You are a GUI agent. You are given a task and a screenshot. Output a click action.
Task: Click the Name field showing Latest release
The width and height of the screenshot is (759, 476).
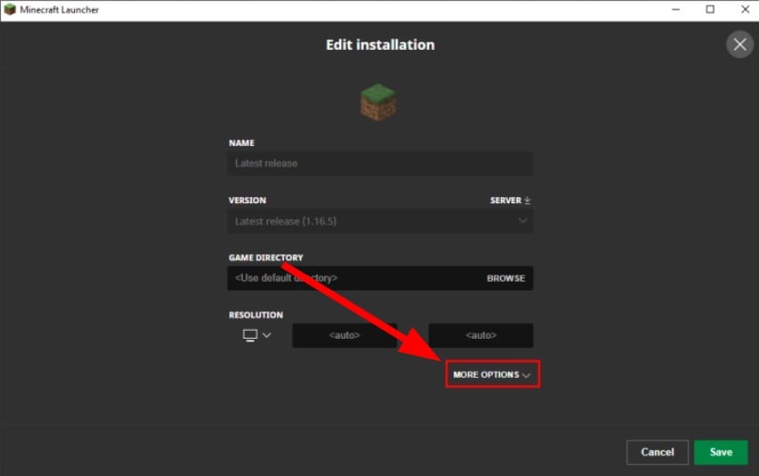coord(380,163)
